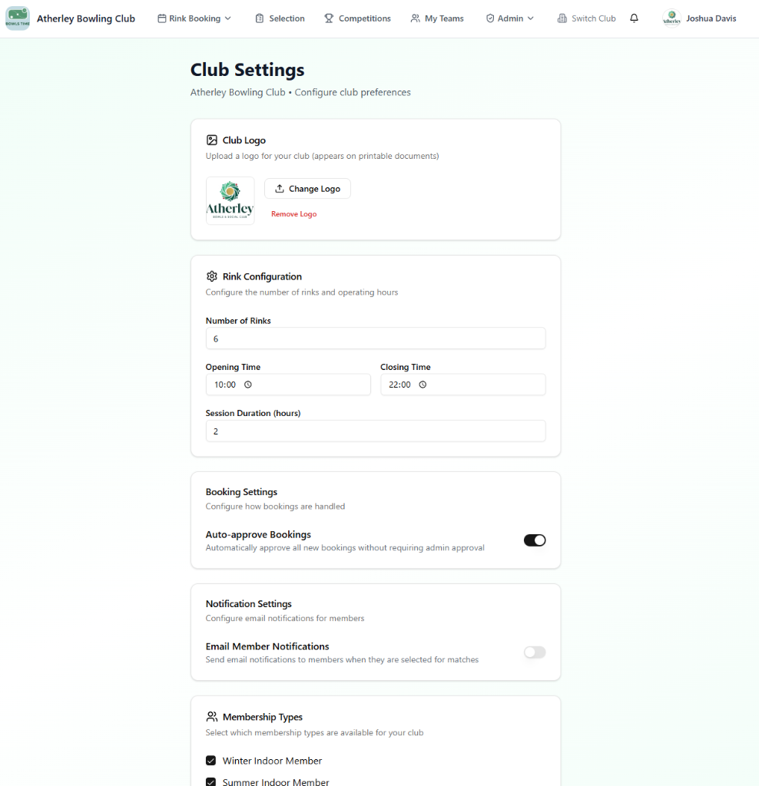The width and height of the screenshot is (759, 786).
Task: Expand the Rink Booking dropdown chevron
Action: point(227,18)
